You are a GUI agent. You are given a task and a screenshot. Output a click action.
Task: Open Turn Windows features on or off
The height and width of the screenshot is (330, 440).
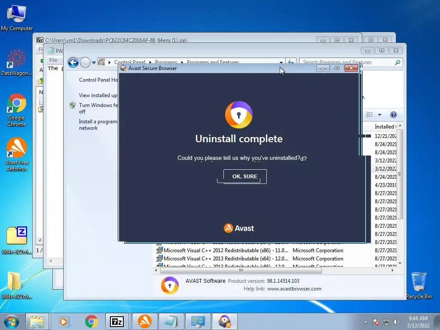[98, 108]
